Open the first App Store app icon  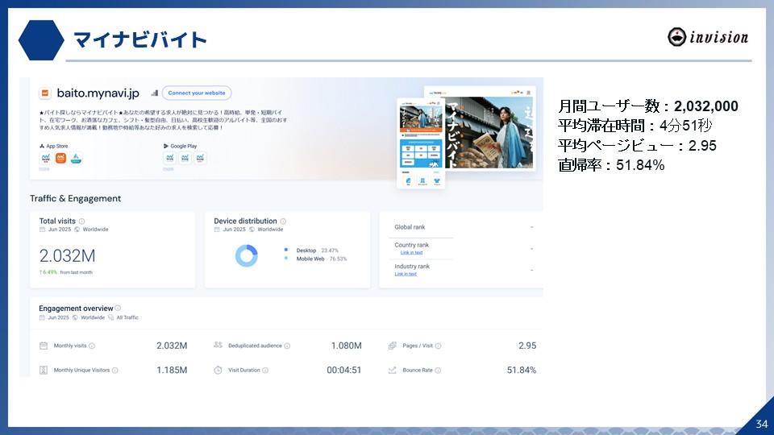[x=45, y=158]
